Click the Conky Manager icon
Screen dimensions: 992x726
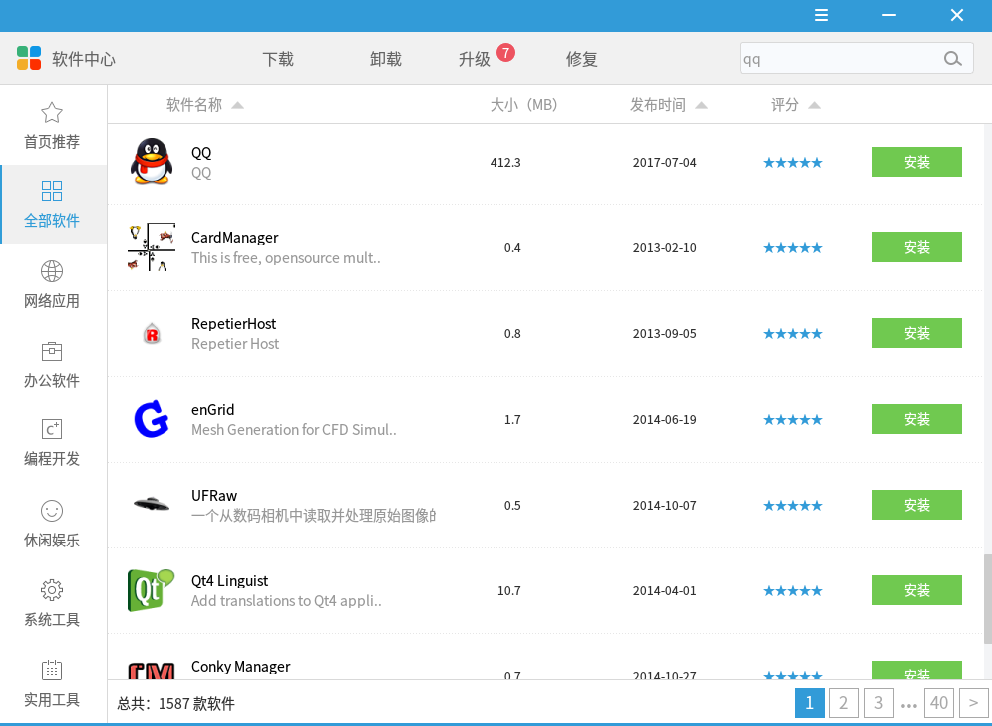[x=152, y=671]
